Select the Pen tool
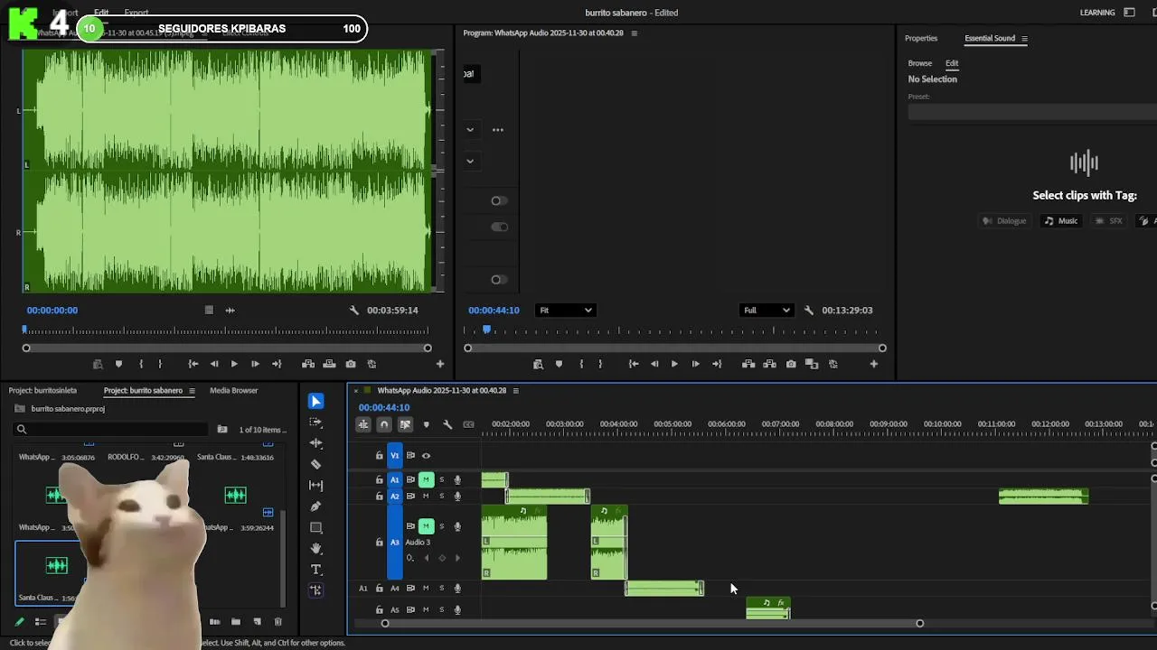 [315, 506]
